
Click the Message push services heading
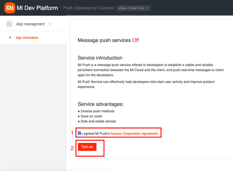pos(104,40)
